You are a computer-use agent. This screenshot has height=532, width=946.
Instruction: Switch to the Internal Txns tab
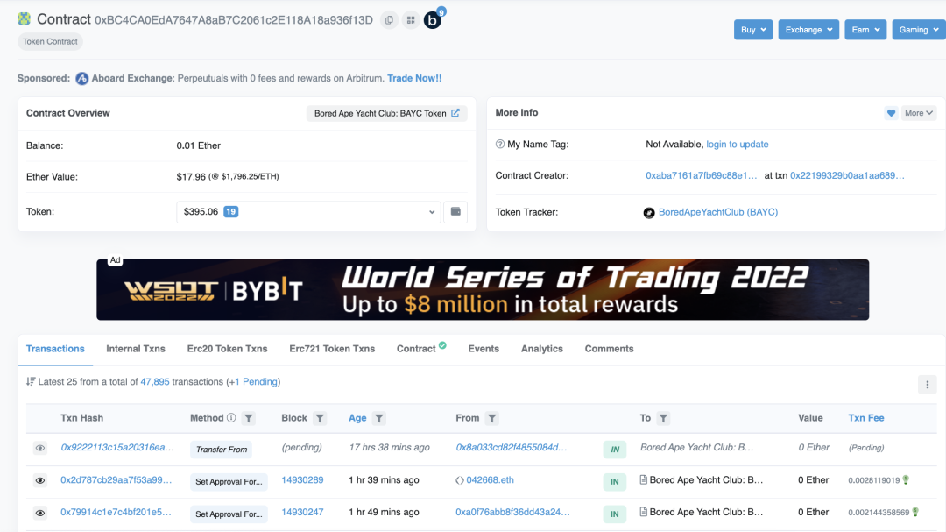136,349
